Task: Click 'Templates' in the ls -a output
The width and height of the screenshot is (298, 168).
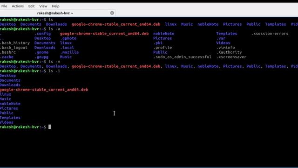Action: pos(227,34)
